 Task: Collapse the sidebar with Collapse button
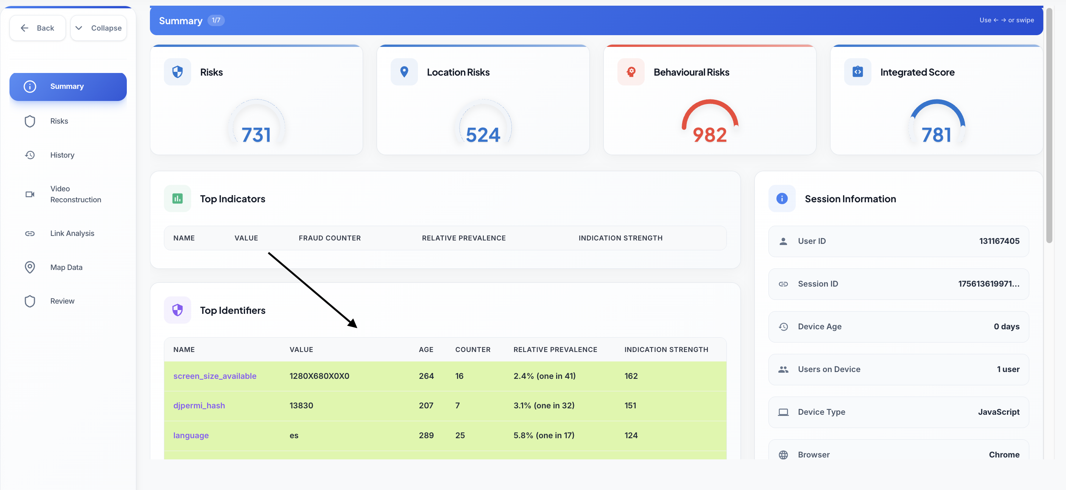[98, 28]
